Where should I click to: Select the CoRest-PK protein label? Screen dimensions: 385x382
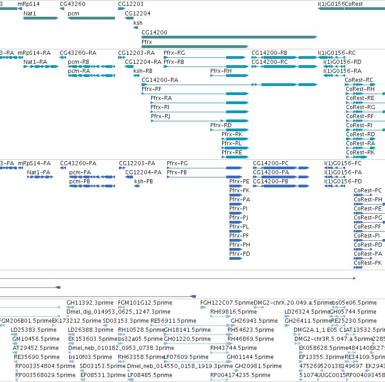(x=368, y=263)
